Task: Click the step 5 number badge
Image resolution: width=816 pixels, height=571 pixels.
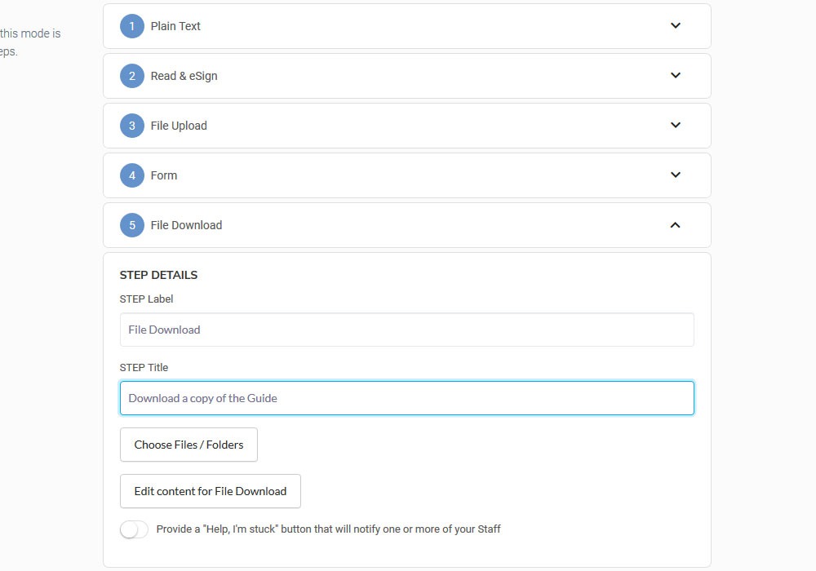Action: [132, 225]
